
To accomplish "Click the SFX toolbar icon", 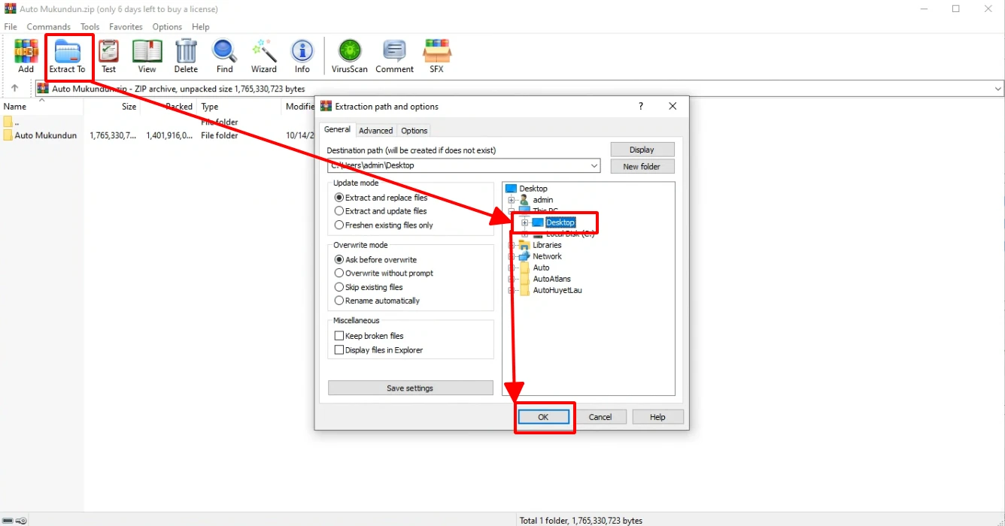I will click(x=437, y=56).
